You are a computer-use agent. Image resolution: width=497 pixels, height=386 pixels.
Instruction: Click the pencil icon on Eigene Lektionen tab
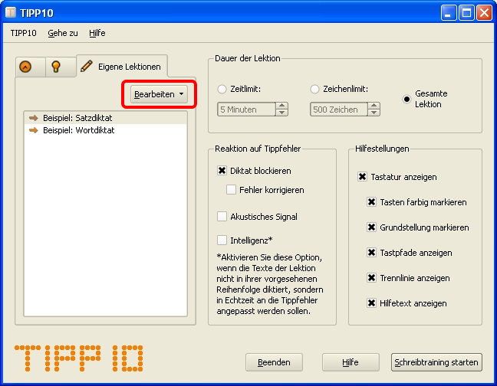pos(87,67)
